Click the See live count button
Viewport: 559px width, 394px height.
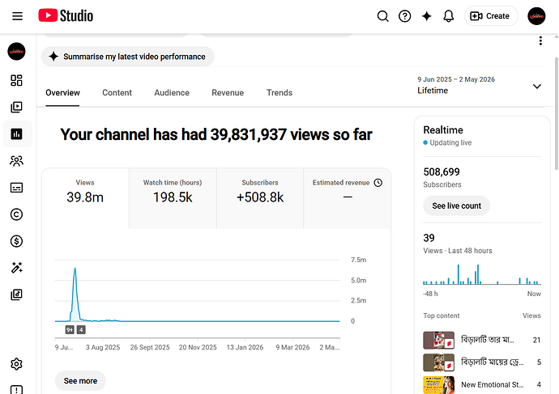click(x=456, y=205)
